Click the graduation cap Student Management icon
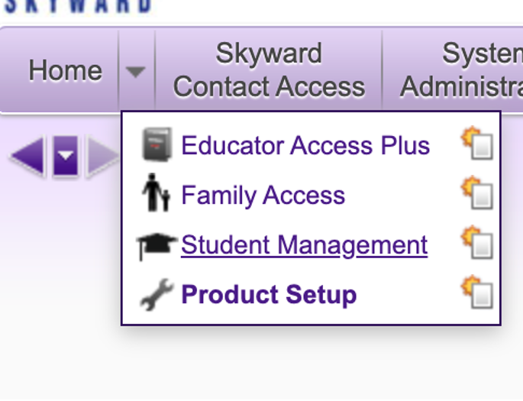Screen dimensions: 523x401 point(157,246)
